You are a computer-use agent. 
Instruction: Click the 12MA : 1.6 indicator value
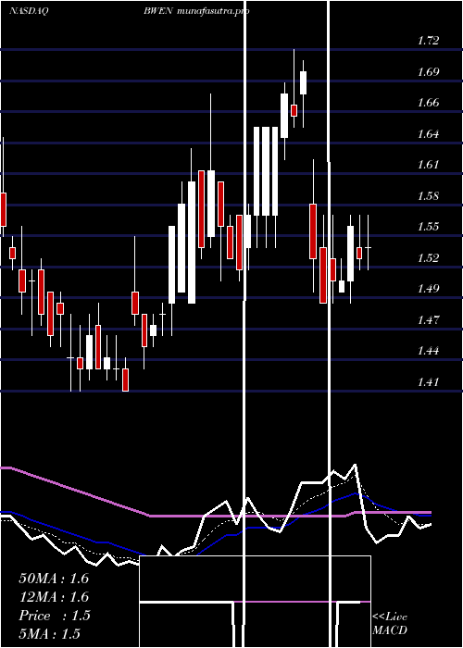[54, 597]
